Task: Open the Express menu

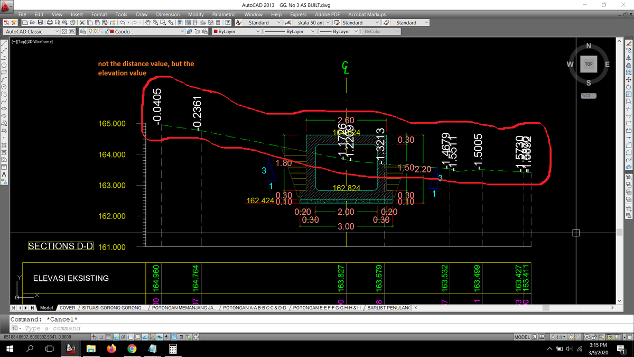Action: 299,14
